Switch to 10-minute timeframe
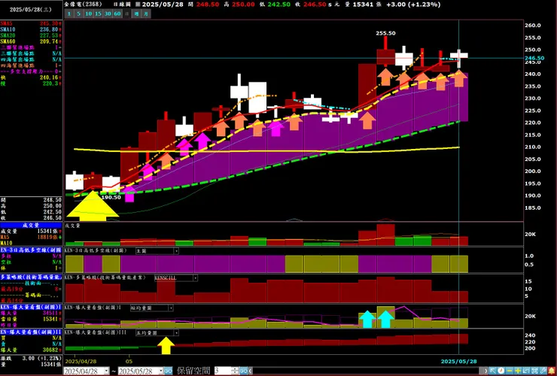 click(89, 14)
